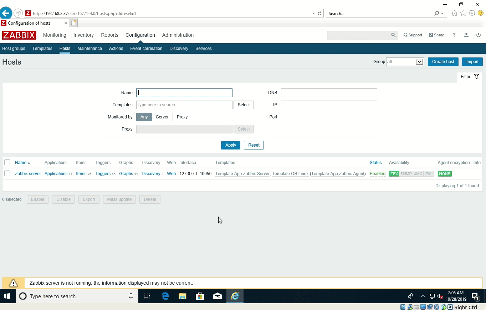Open Template OS Linux link
The image size is (486, 310).
pyautogui.click(x=290, y=174)
